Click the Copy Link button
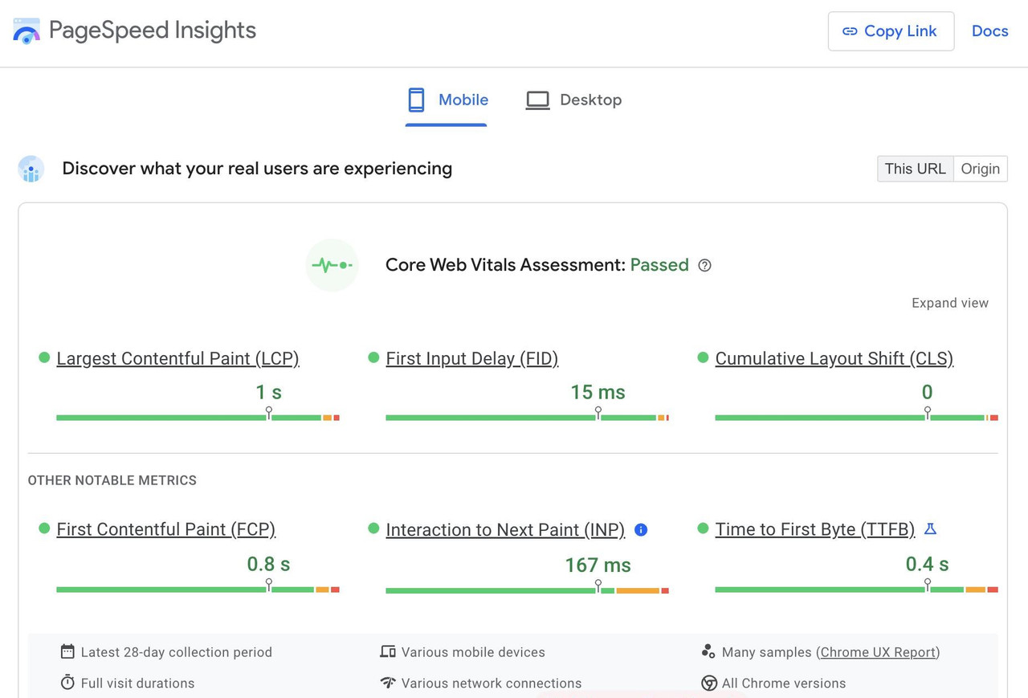The width and height of the screenshot is (1028, 698). coord(891,31)
